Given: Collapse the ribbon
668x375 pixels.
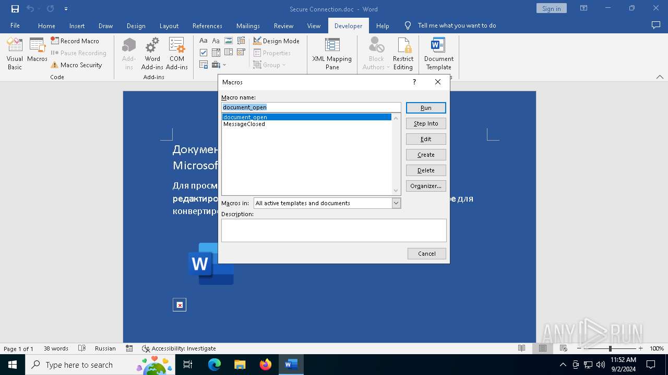Looking at the screenshot, I should coord(660,77).
